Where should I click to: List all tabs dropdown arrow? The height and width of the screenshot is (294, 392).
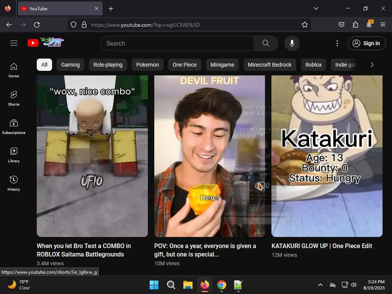coord(316,8)
